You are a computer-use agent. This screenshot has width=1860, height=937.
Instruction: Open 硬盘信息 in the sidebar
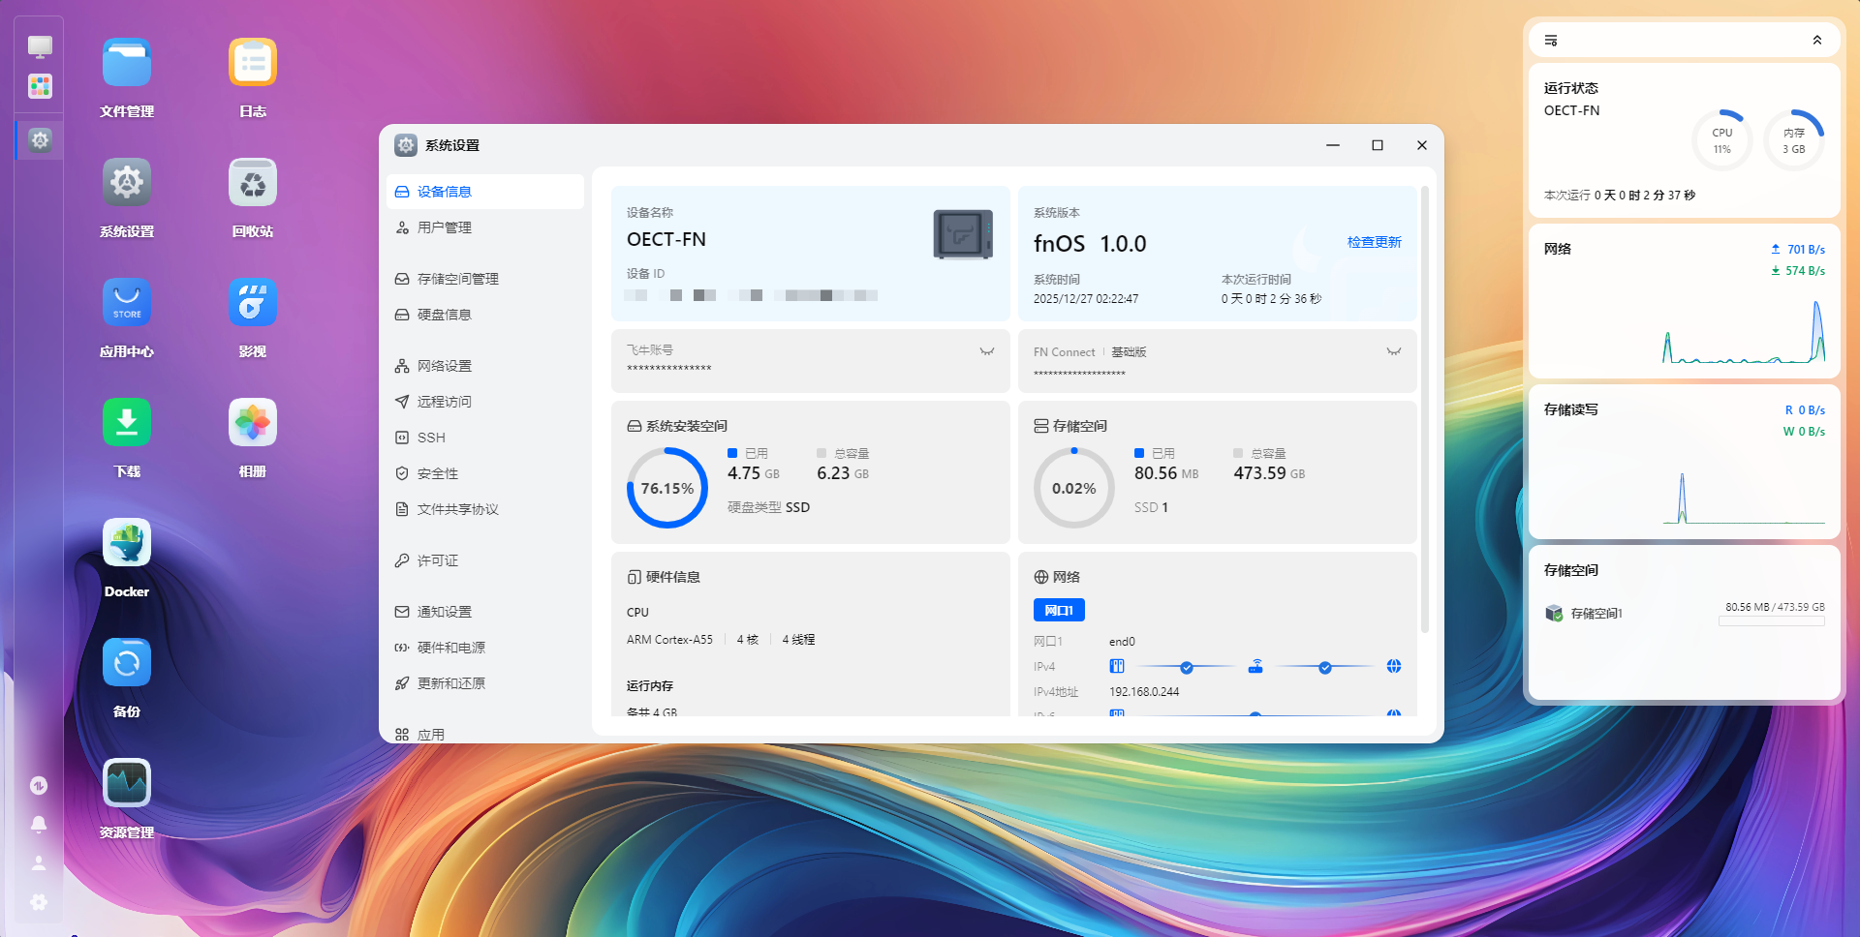coord(485,315)
